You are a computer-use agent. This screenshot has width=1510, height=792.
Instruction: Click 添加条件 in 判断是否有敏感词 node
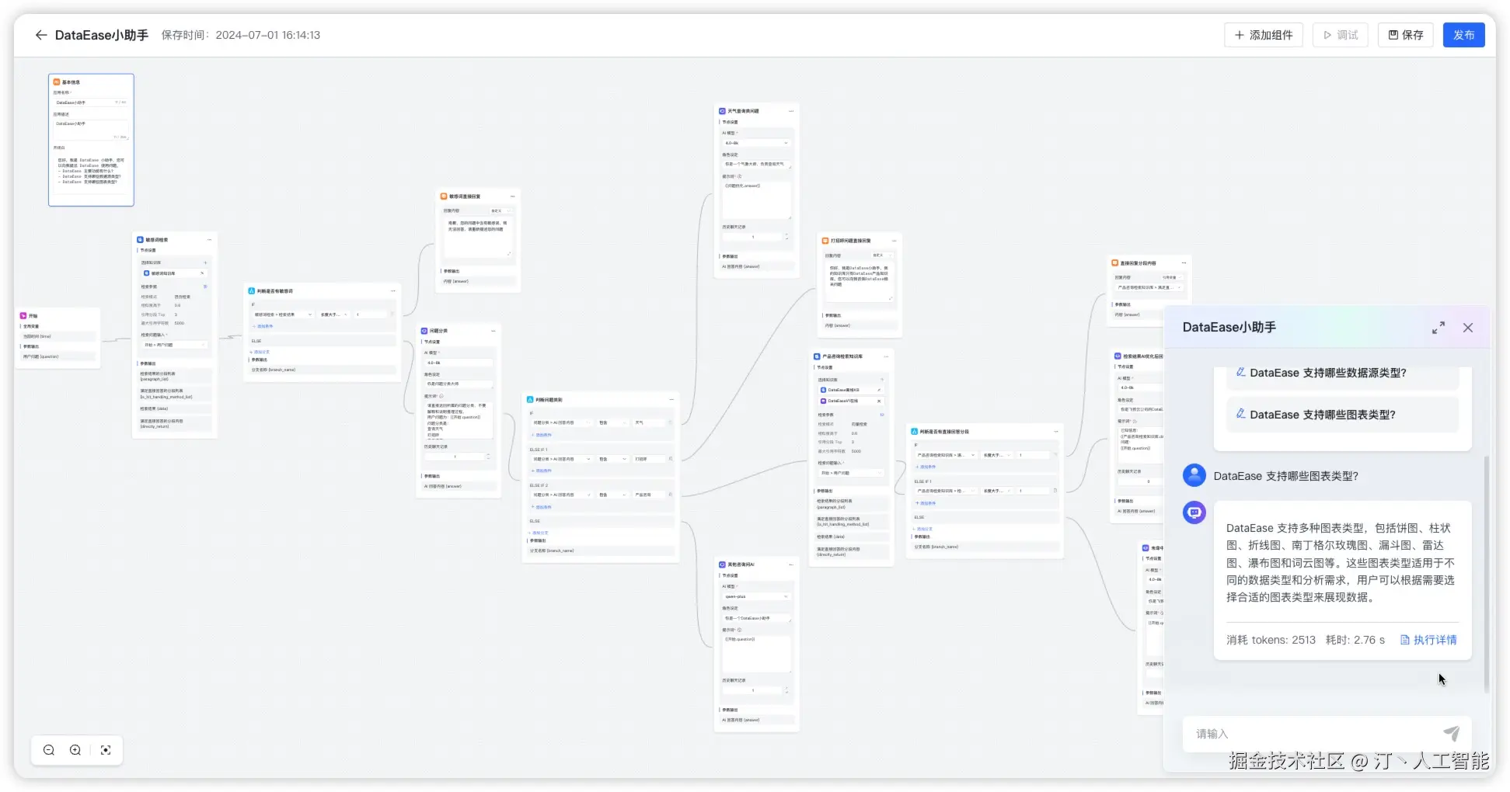pos(263,326)
